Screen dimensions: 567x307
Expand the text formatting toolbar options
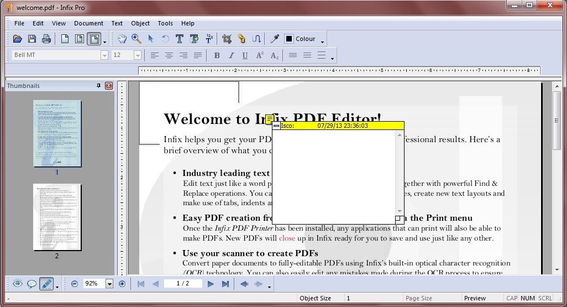click(332, 58)
